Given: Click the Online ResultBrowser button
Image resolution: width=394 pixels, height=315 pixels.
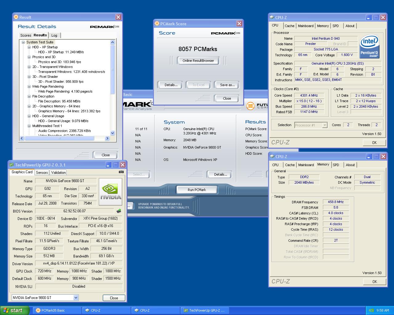Looking at the screenshot, I should pos(198,61).
